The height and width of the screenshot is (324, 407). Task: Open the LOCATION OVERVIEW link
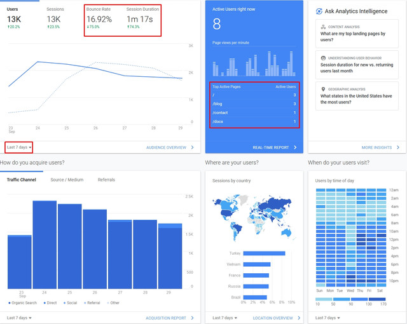273,318
